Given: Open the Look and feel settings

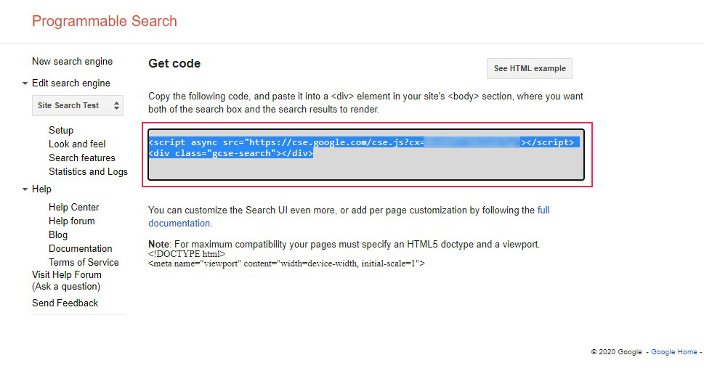Looking at the screenshot, I should point(77,144).
